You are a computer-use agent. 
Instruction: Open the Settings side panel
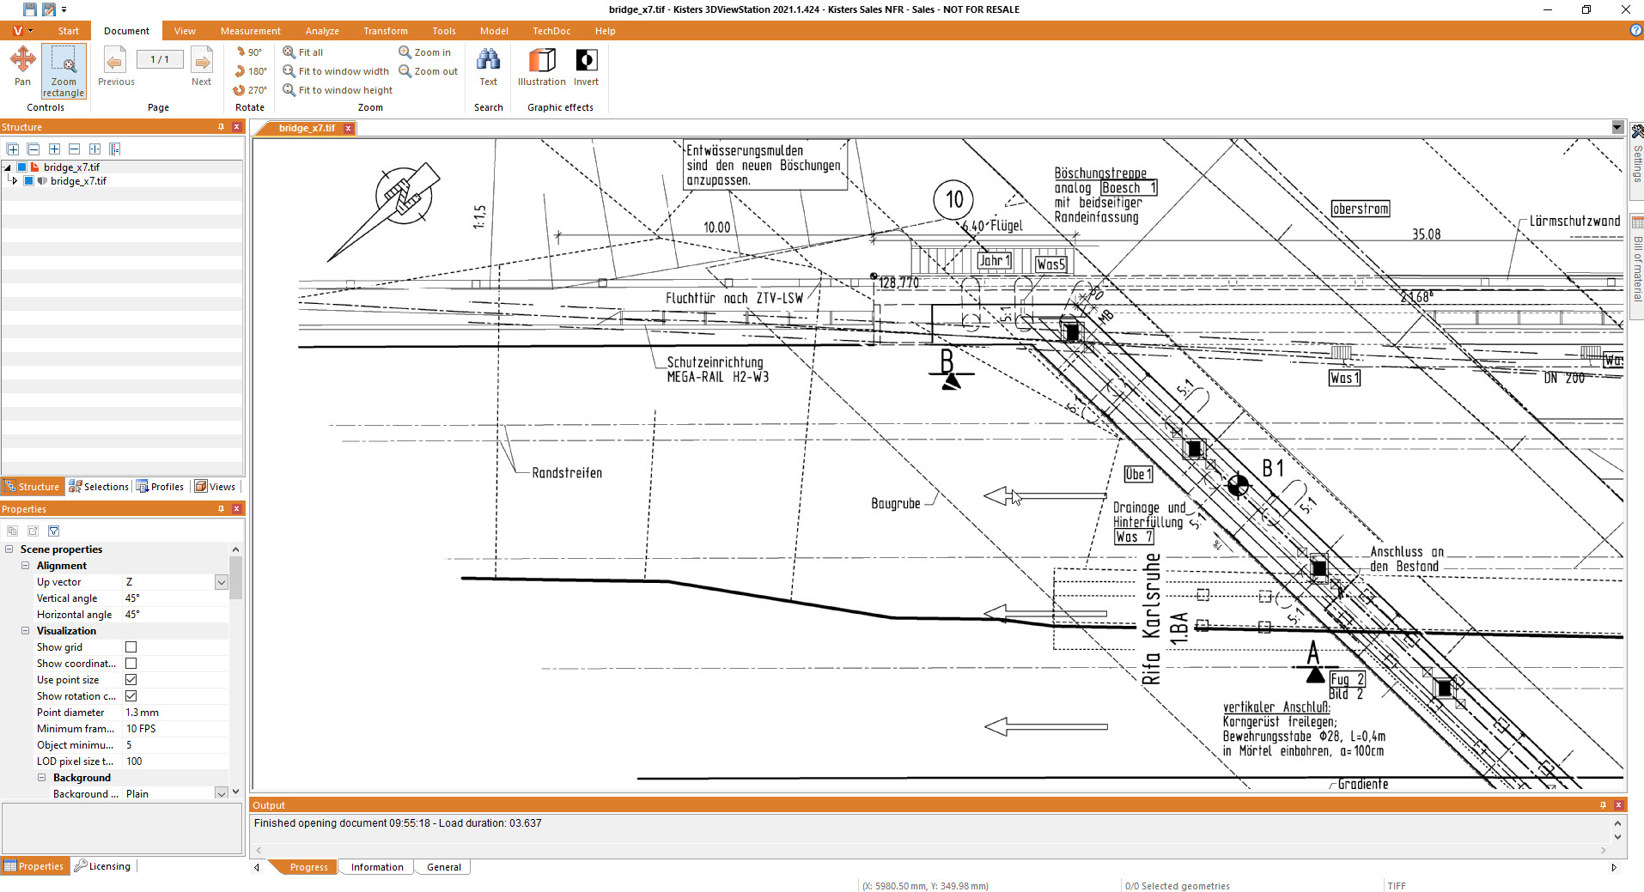[x=1637, y=163]
